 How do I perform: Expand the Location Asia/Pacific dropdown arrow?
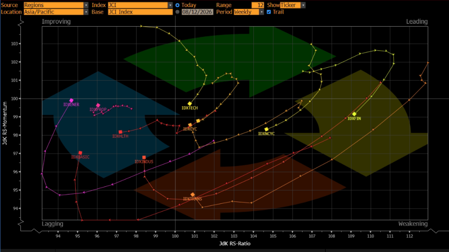(x=86, y=12)
